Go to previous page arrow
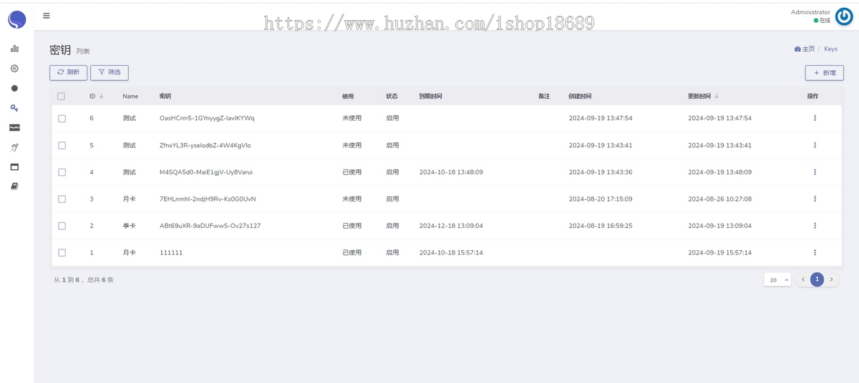 pos(803,279)
